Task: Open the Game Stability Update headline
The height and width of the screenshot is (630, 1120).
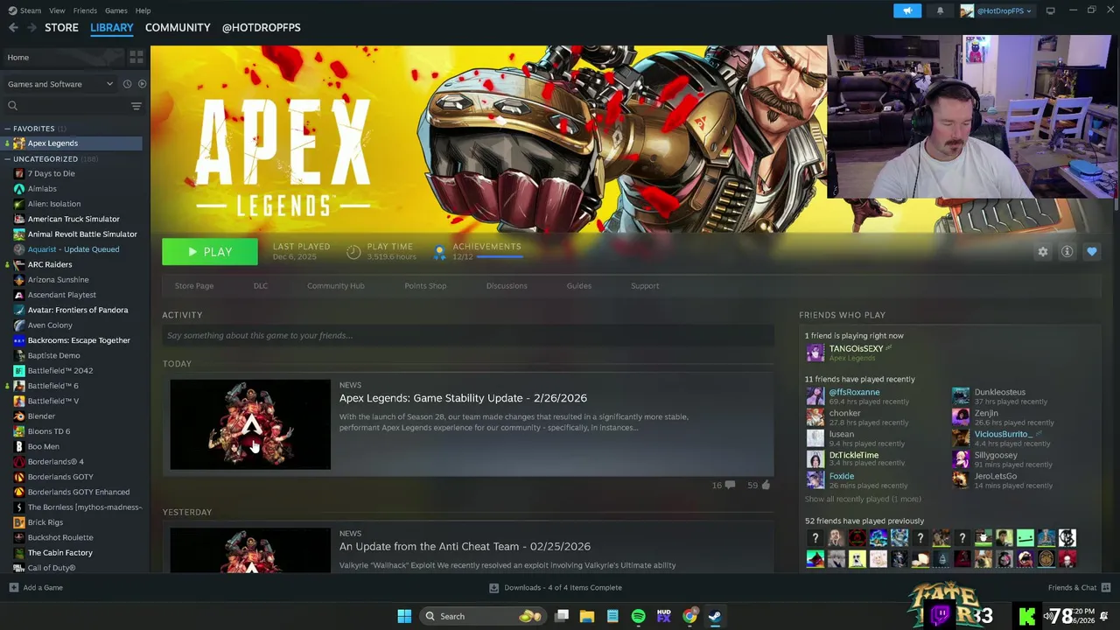Action: click(463, 398)
